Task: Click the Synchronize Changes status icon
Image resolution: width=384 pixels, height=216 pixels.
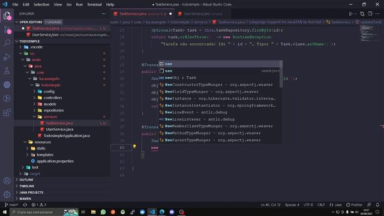Action: click(x=25, y=205)
